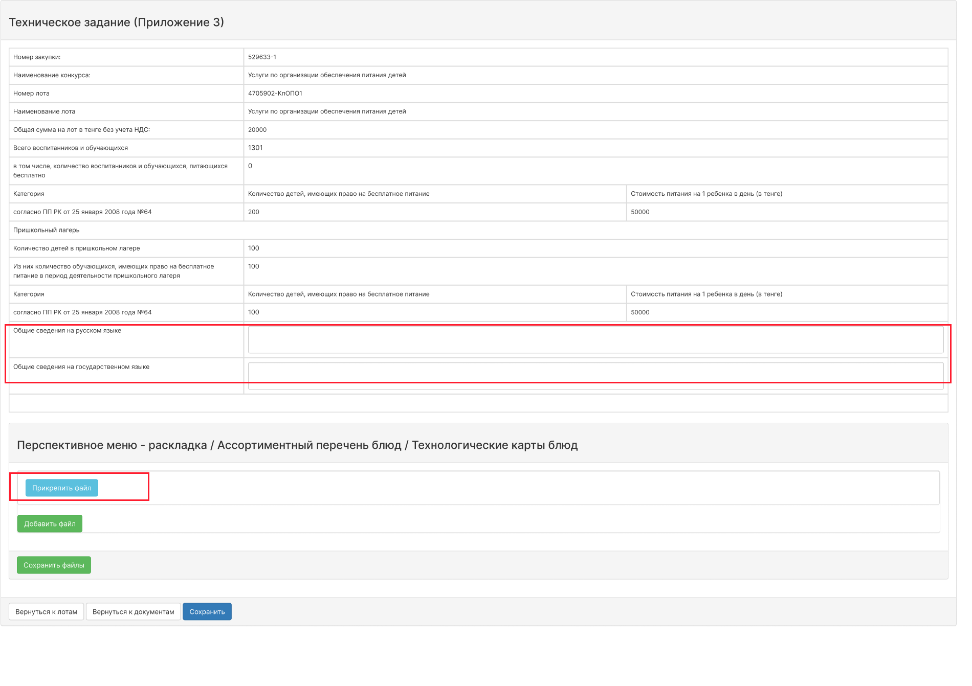Image resolution: width=972 pixels, height=686 pixels.
Task: Click the total sum value 20000
Action: [257, 130]
